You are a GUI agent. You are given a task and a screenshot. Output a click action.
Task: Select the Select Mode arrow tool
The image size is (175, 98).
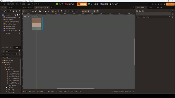(23, 11)
